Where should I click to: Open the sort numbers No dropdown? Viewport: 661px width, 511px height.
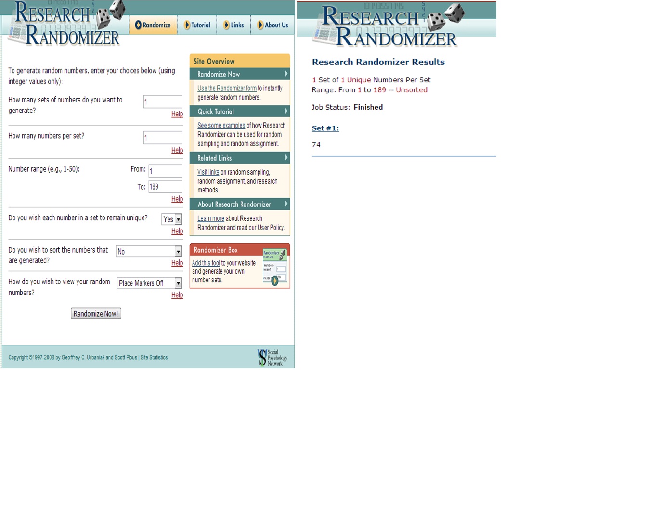tap(149, 251)
